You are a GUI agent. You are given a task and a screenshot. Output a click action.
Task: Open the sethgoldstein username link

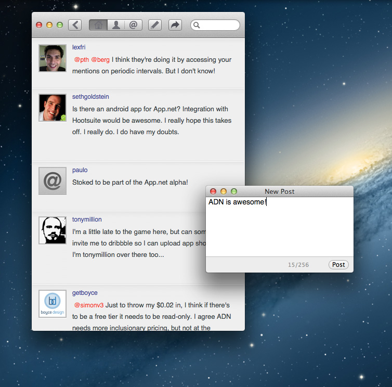90,97
